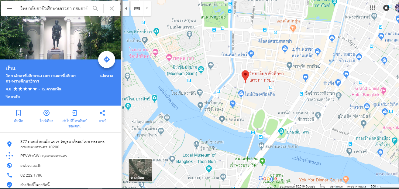Viewport: 399px width, 189px height.
Task: Send place to your phone icon
Action: (74, 113)
